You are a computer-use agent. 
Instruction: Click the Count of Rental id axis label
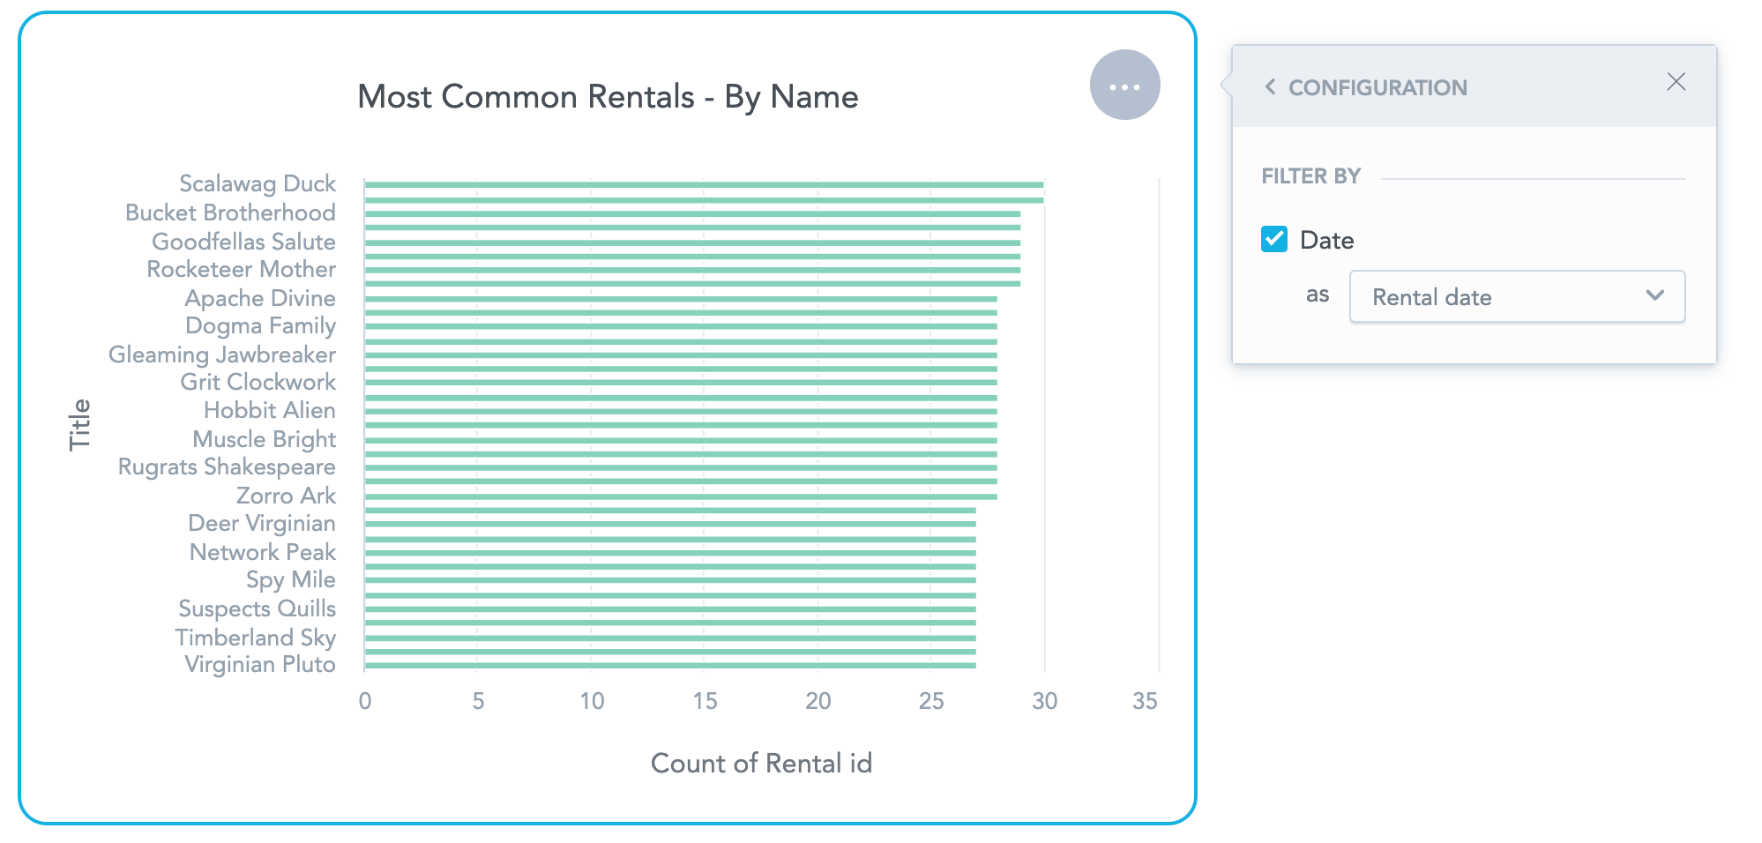tap(761, 763)
